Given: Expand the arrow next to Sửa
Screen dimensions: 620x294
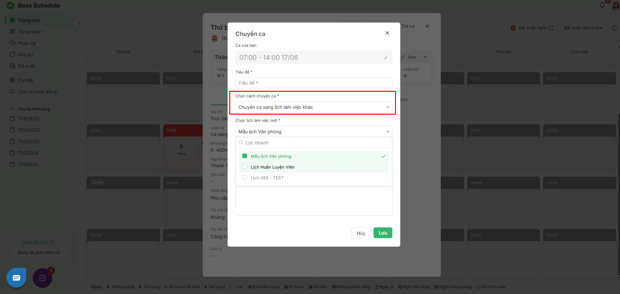Looking at the screenshot, I should [425, 57].
